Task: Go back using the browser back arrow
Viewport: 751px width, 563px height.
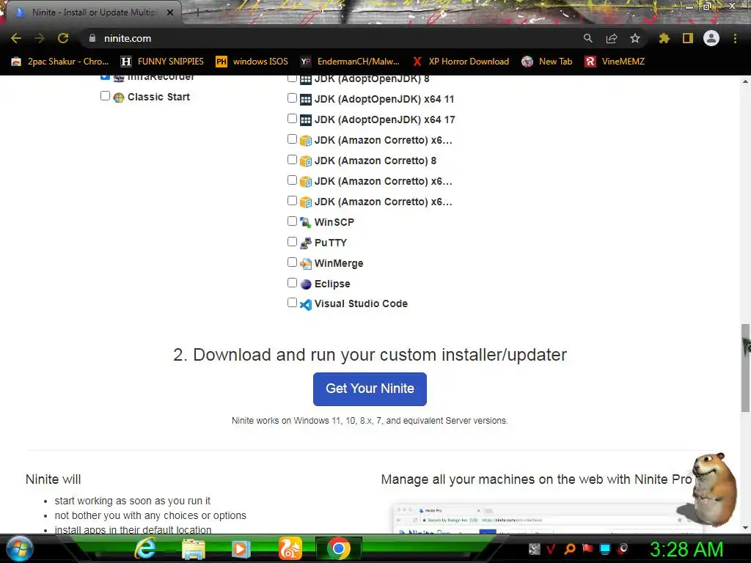Action: (x=16, y=38)
